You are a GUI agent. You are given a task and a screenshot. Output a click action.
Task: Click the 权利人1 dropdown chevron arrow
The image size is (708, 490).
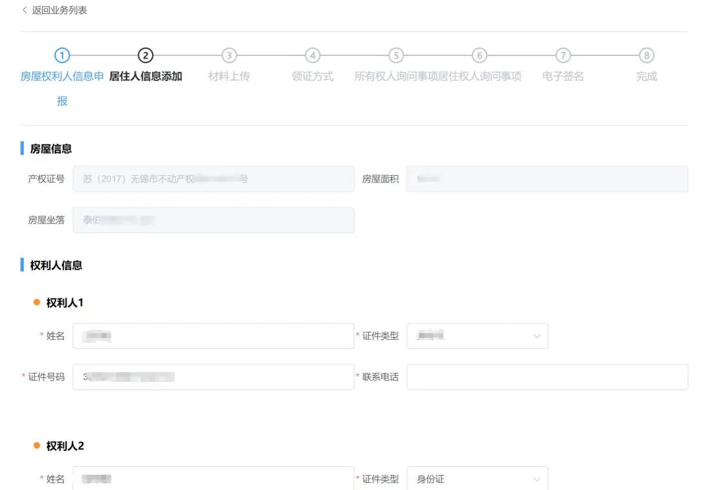(536, 337)
